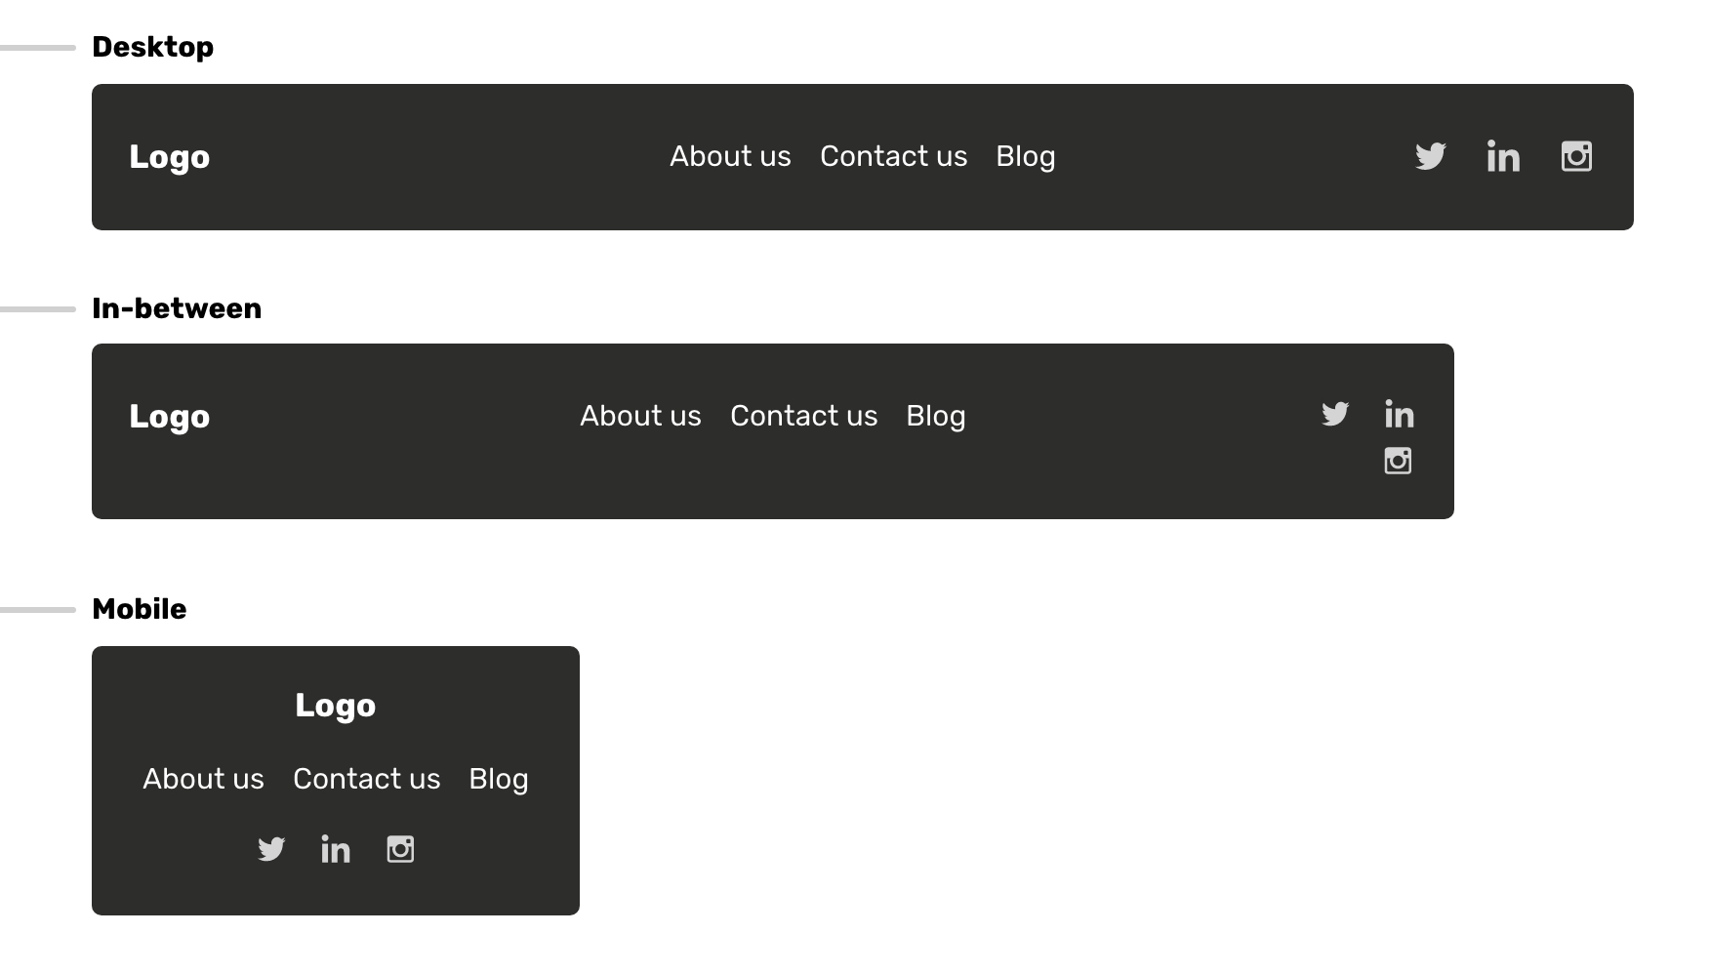Select Contact us in the In-between footer

pos(803,416)
